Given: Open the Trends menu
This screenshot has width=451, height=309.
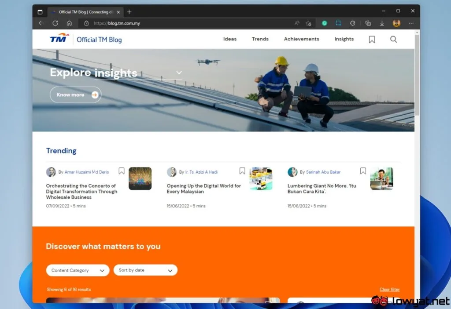Looking at the screenshot, I should tap(260, 39).
